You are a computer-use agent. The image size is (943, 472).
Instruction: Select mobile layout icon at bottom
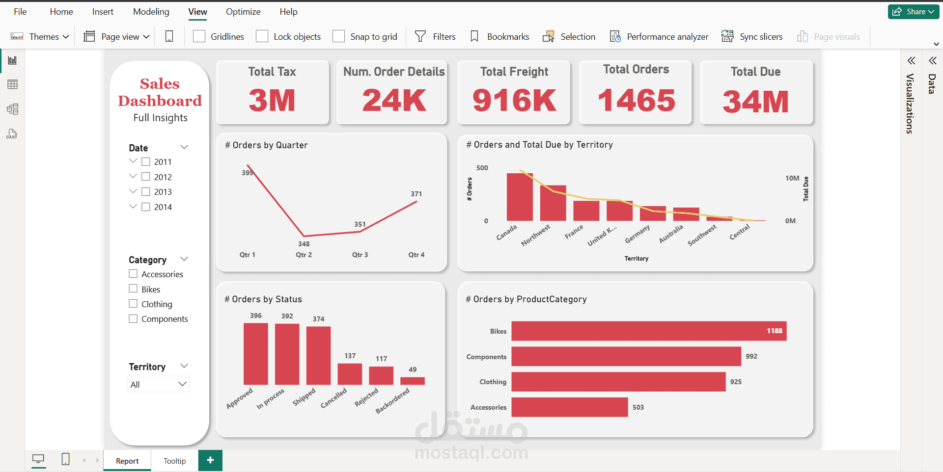(65, 459)
